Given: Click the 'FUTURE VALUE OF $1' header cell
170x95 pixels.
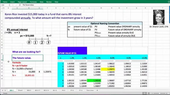Looking at the screenshot, I should (x=72, y=51).
